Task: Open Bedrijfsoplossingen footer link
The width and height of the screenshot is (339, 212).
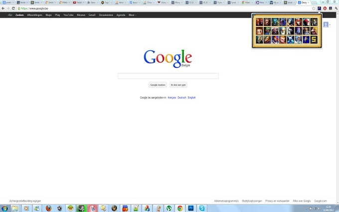Action: pyautogui.click(x=252, y=201)
